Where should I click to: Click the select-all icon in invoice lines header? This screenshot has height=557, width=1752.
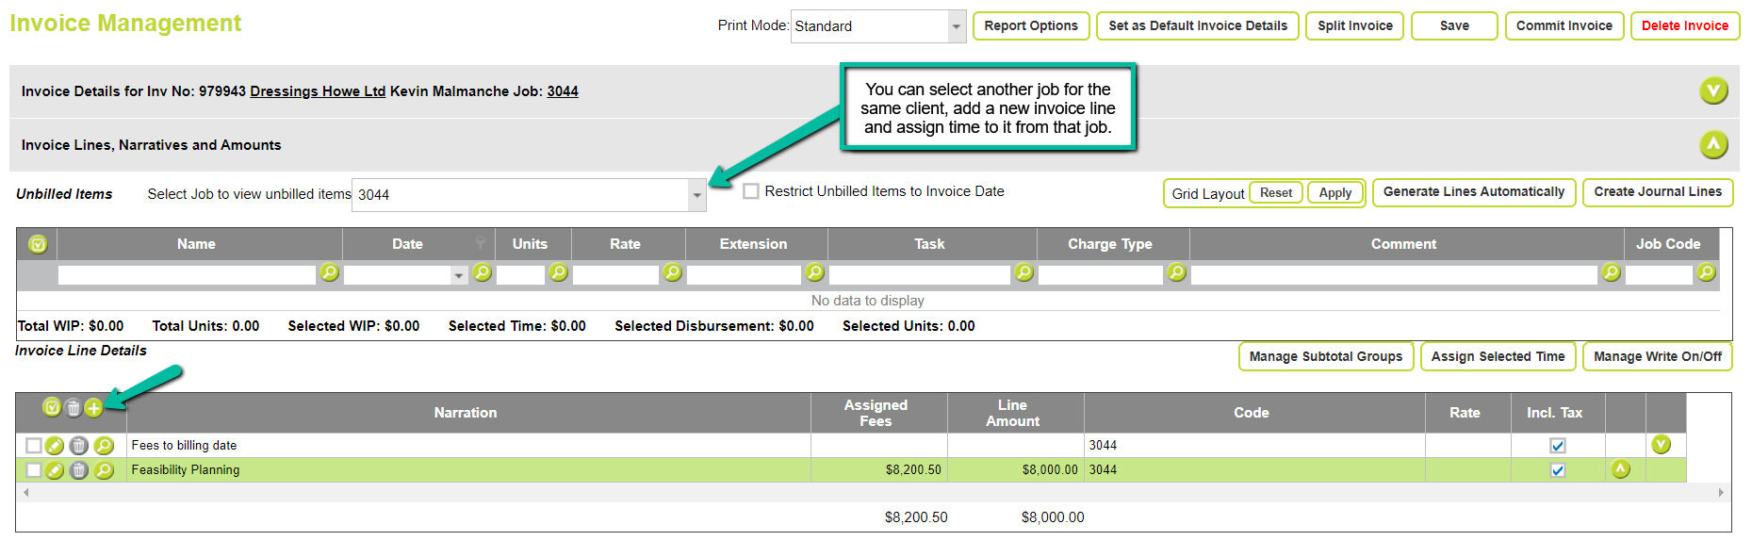coord(52,407)
